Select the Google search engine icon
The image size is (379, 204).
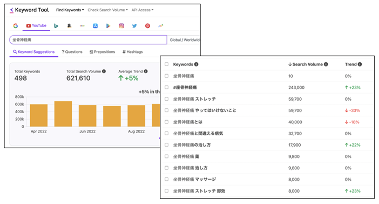tap(16, 25)
